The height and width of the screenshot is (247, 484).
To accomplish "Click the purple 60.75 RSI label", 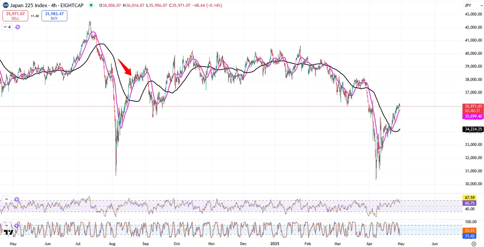I will click(x=469, y=203).
